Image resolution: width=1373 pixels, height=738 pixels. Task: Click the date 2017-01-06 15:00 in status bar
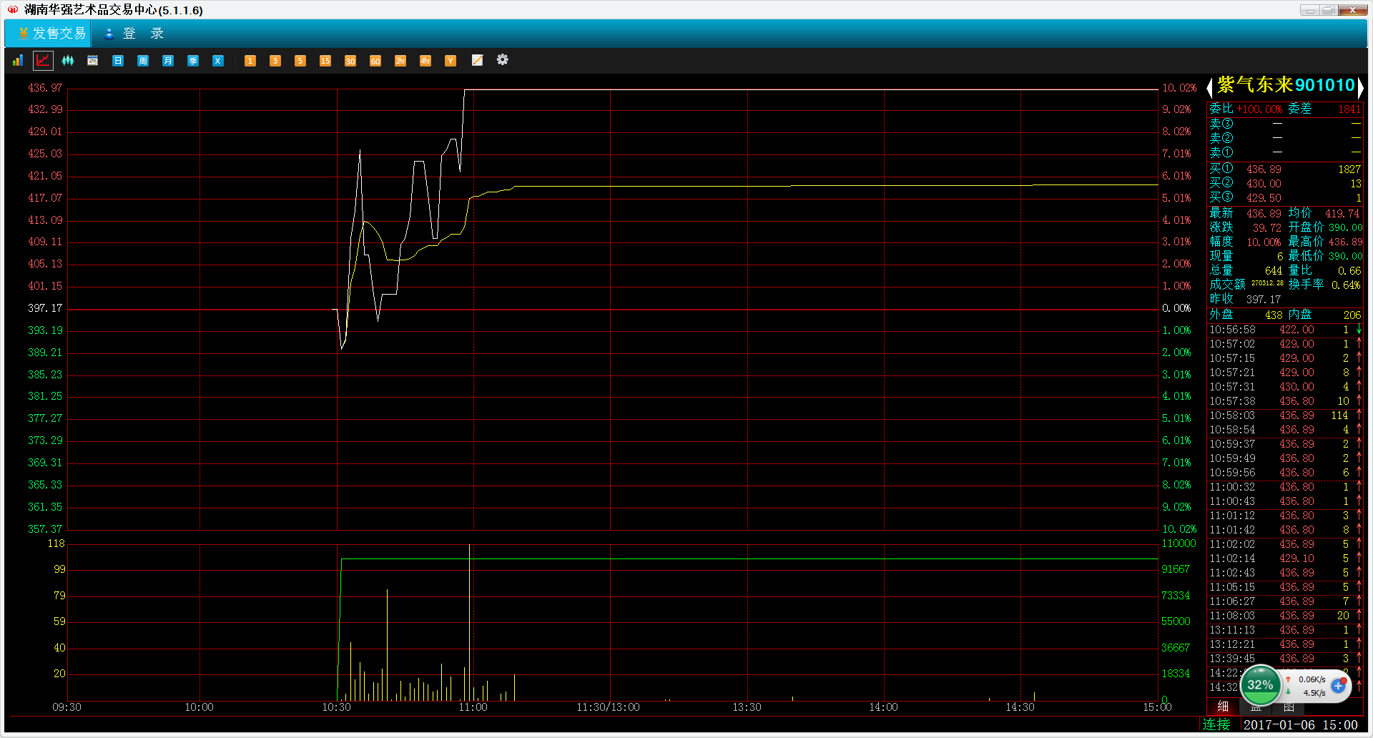[1300, 725]
